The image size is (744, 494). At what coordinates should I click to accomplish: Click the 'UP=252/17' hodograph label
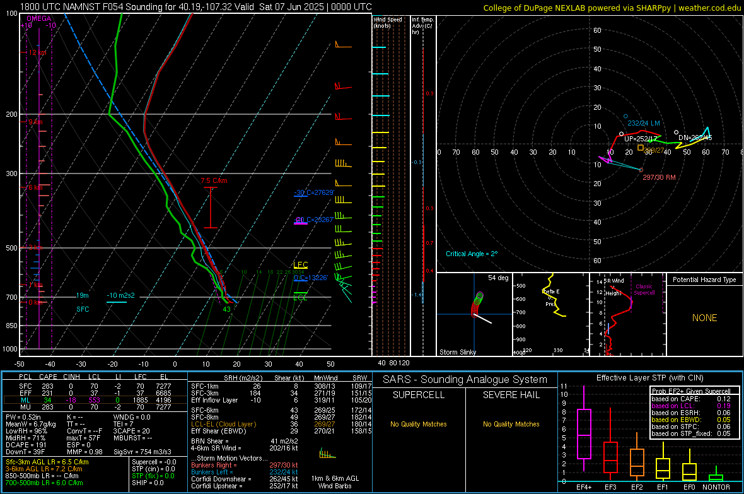coord(641,139)
